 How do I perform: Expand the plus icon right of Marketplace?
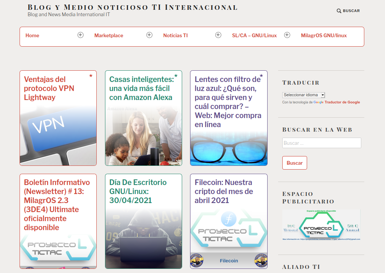point(149,35)
